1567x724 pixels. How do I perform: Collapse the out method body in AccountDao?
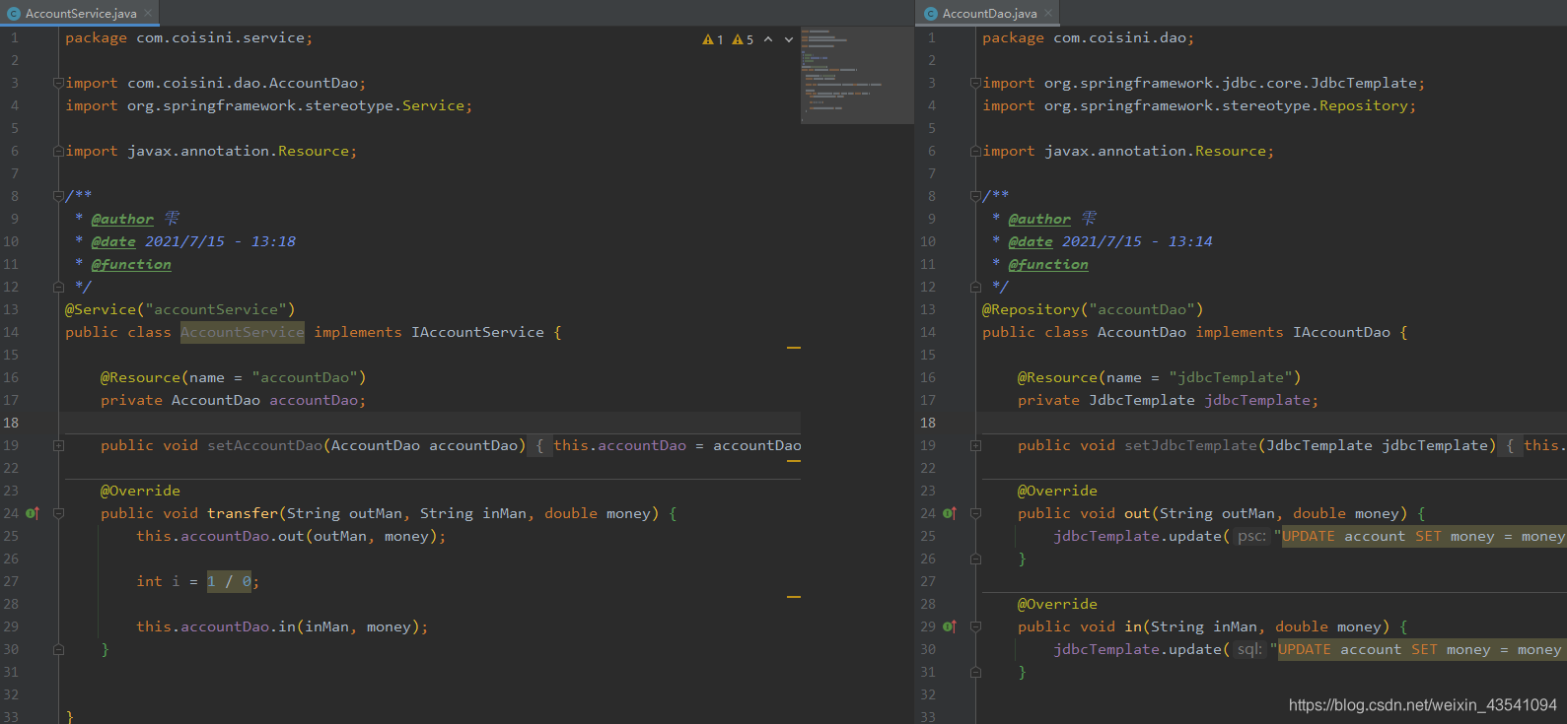(975, 513)
